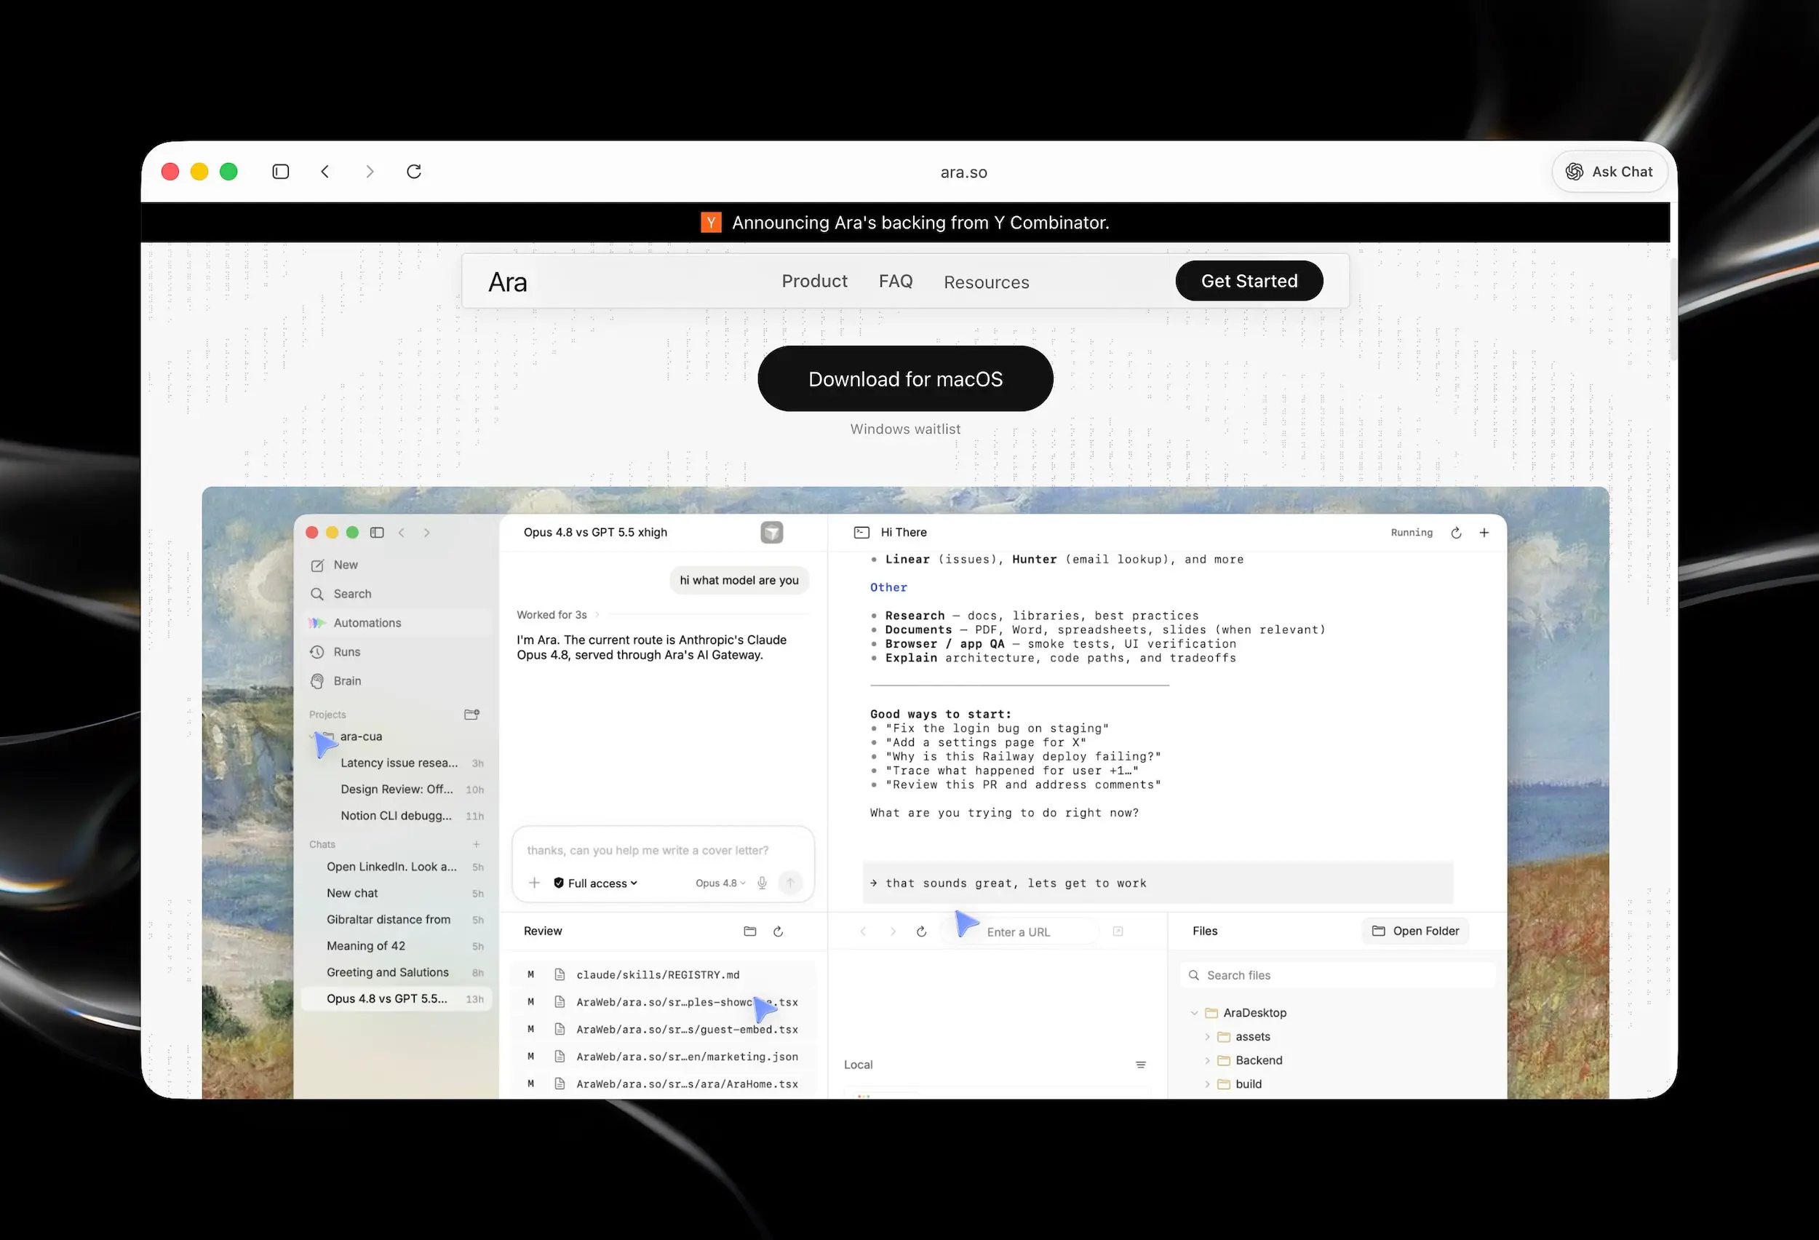Open the Resources nav menu
Image resolution: width=1819 pixels, height=1240 pixels.
[986, 282]
